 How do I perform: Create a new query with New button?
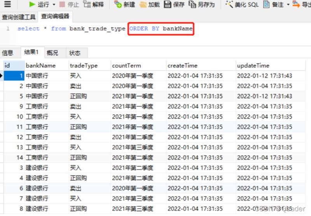click(x=125, y=4)
